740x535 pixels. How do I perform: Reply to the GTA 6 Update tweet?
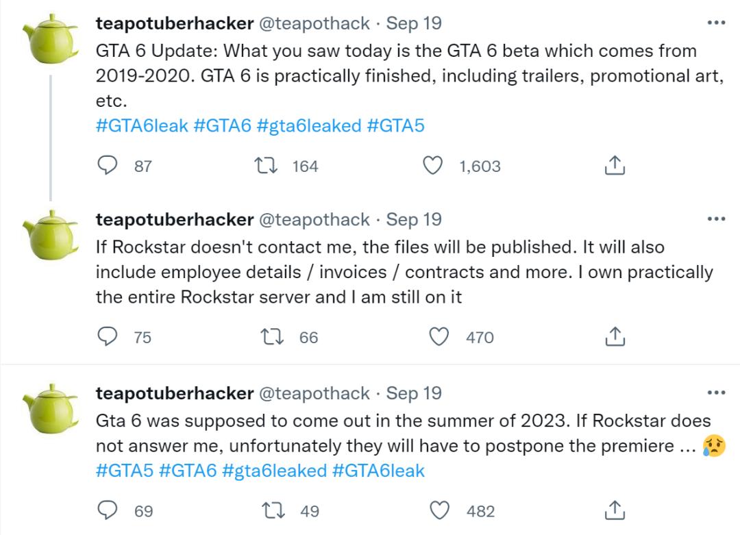[x=108, y=166]
